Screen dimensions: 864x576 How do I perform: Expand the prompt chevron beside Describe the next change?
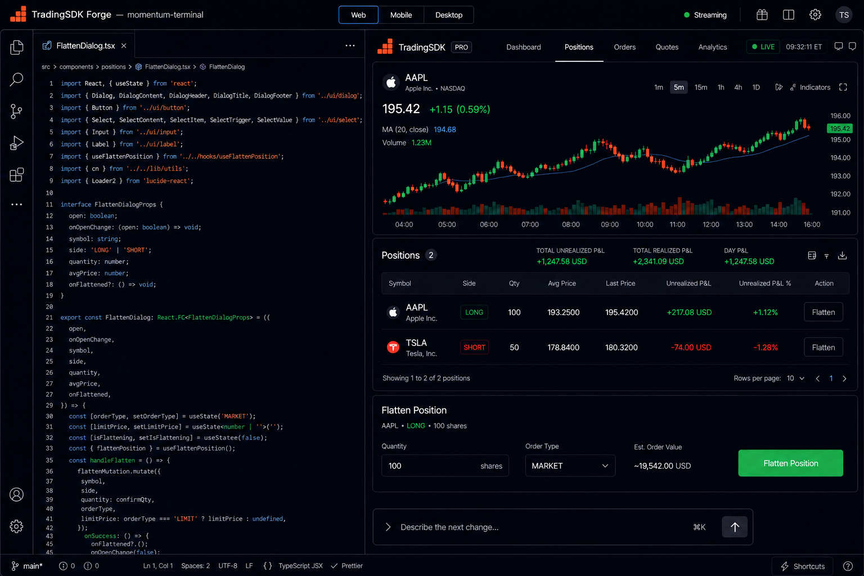pyautogui.click(x=388, y=527)
